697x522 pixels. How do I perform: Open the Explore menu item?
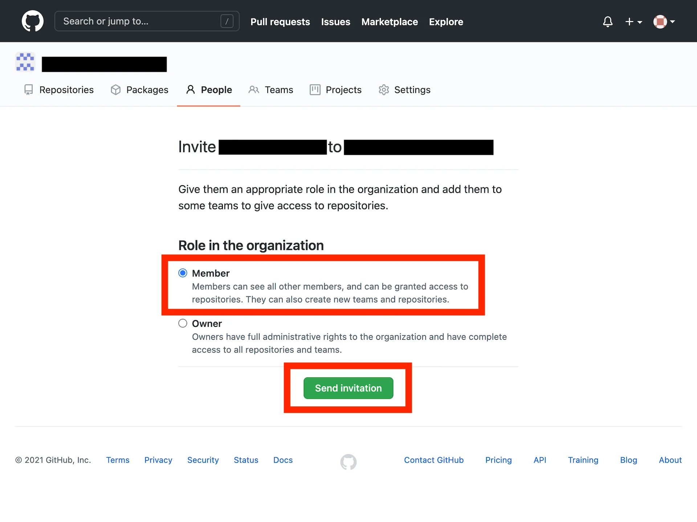click(446, 22)
